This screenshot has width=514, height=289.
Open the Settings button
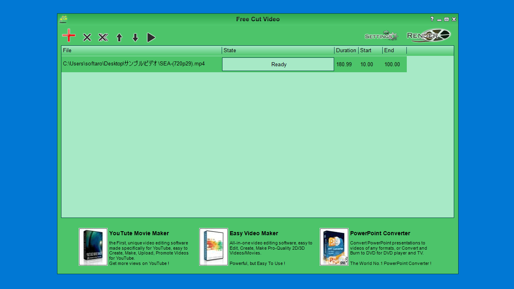pyautogui.click(x=381, y=36)
